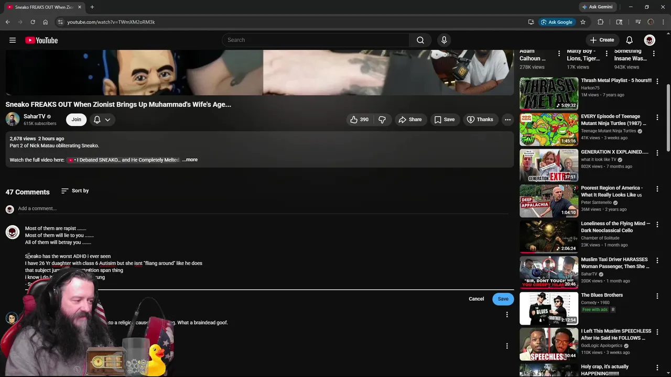
Task: Open the browser home page button
Action: 45,22
